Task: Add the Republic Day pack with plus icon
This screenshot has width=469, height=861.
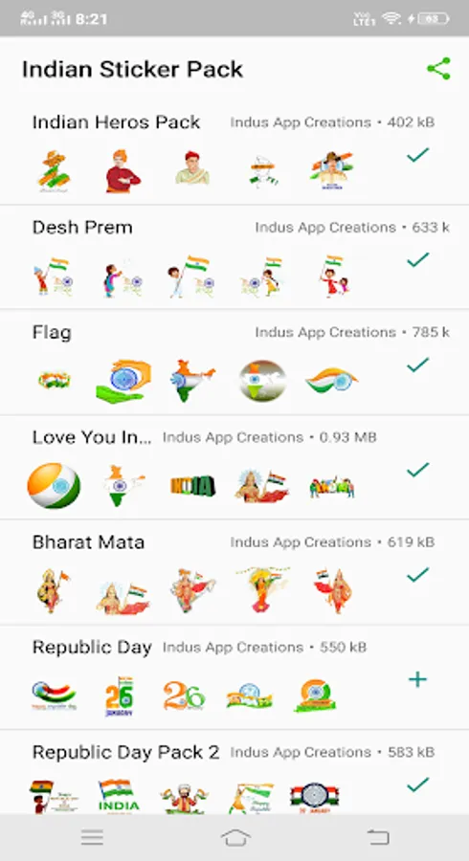Action: (x=417, y=680)
